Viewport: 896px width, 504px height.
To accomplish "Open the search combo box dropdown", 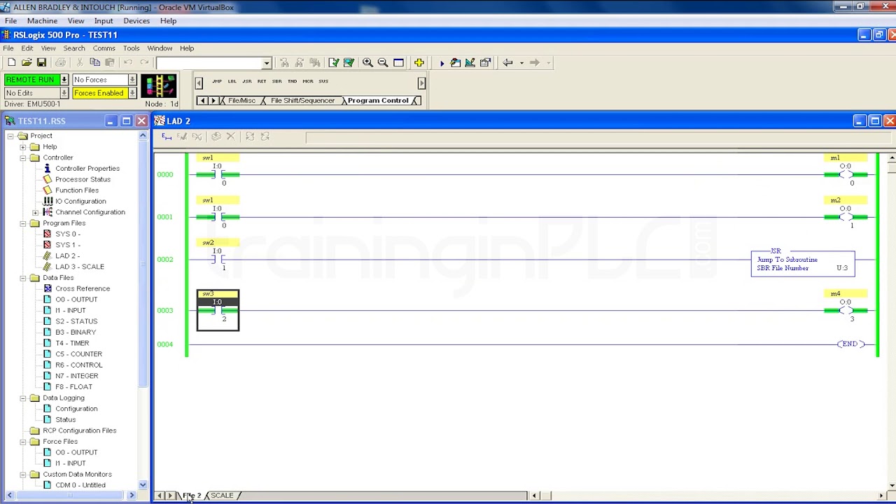I will tap(266, 63).
